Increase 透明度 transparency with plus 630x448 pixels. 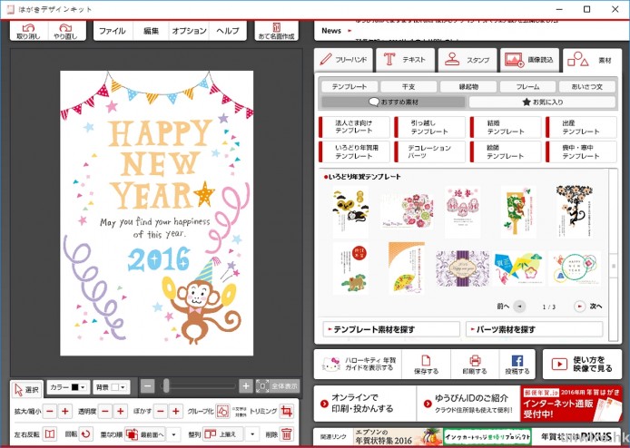point(120,411)
